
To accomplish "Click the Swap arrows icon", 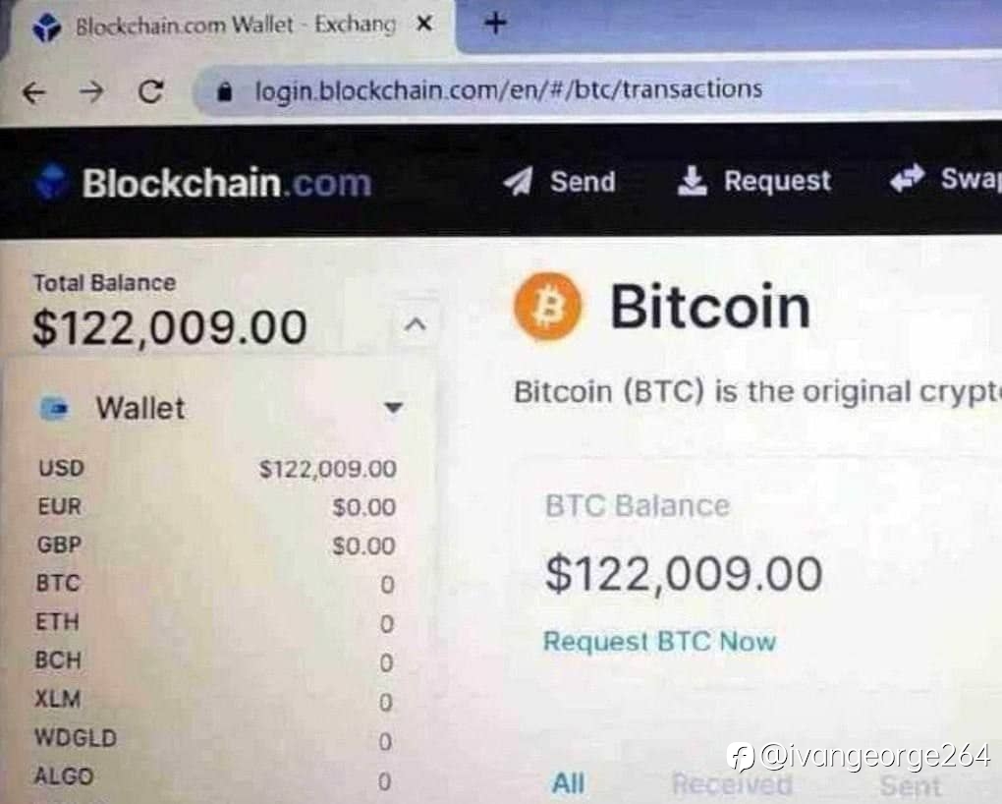I will tap(908, 179).
